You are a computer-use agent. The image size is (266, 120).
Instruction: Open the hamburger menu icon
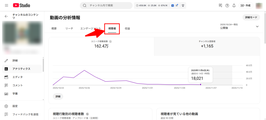(x=6, y=5)
